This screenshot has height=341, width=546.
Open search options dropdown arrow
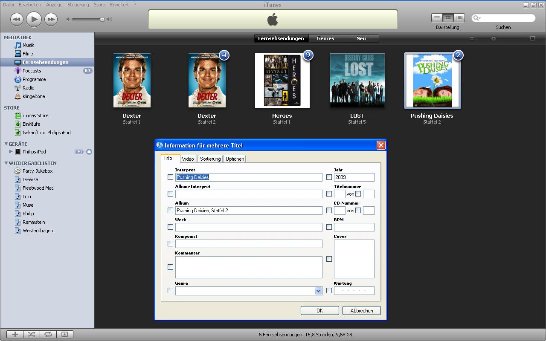pyautogui.click(x=480, y=18)
